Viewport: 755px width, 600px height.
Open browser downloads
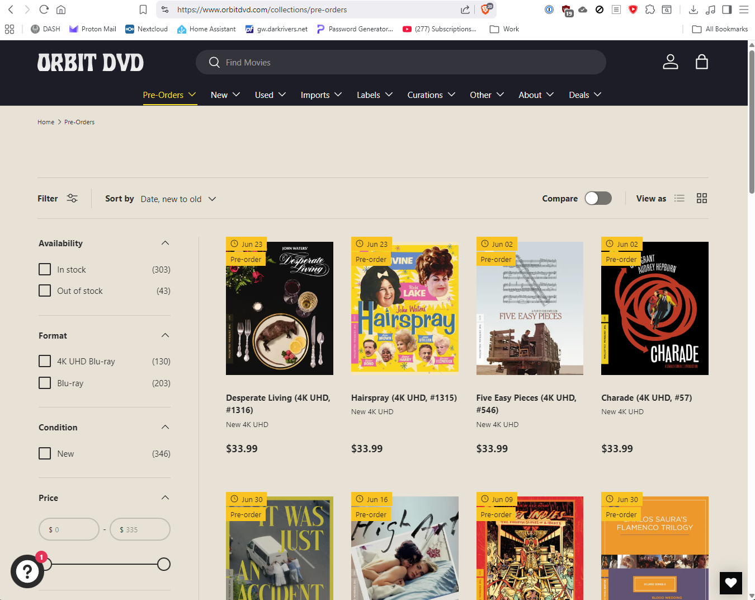[693, 10]
